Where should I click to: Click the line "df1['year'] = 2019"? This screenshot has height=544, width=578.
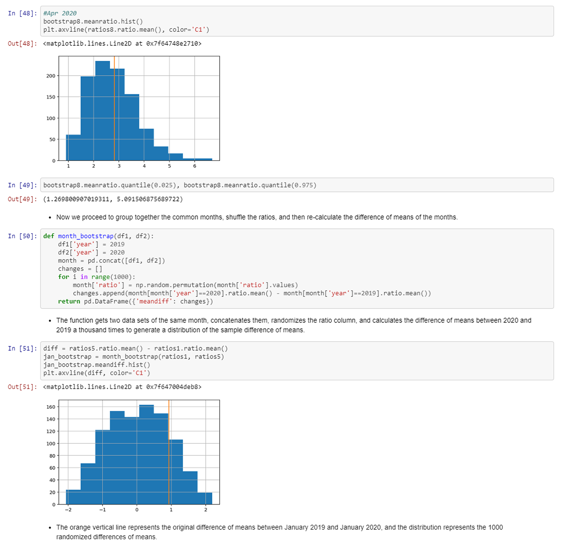pos(92,244)
